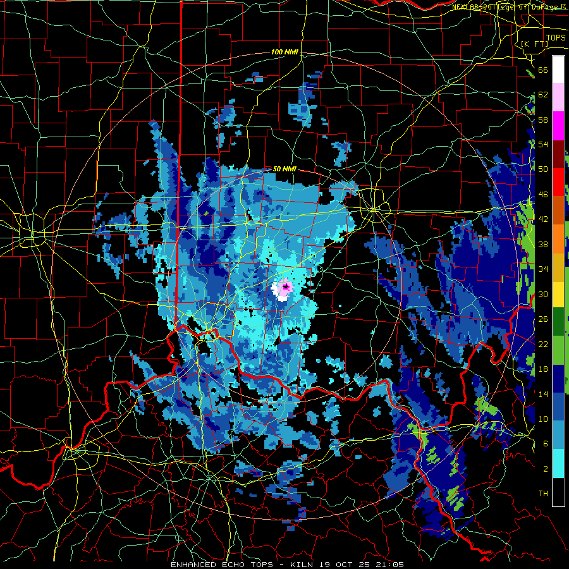
Task: Click the 14 legend value
Action: click(543, 394)
